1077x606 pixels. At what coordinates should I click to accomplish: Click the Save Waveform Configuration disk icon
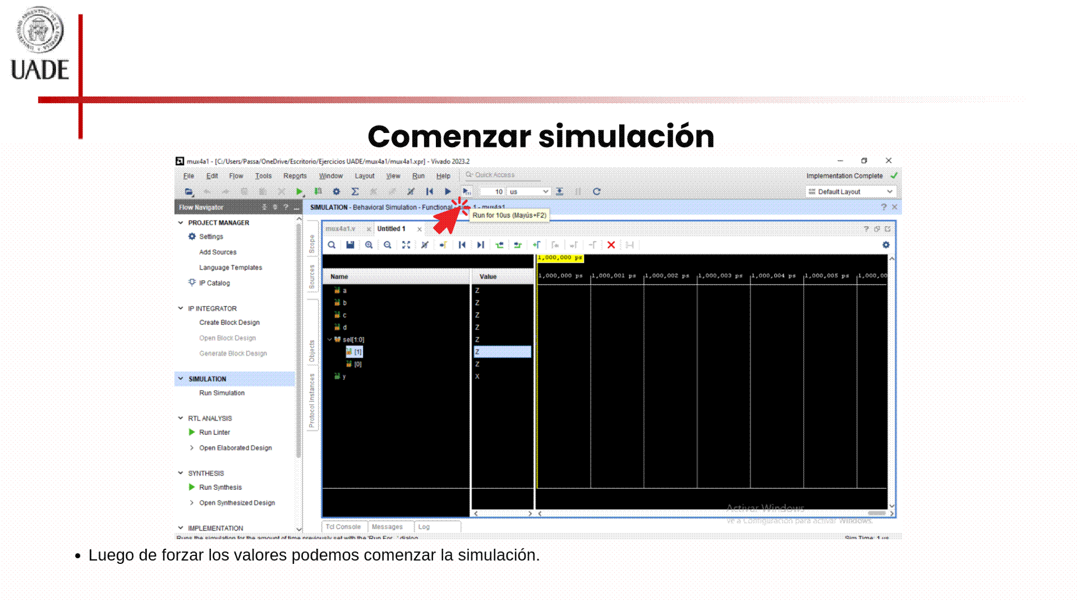(x=350, y=245)
